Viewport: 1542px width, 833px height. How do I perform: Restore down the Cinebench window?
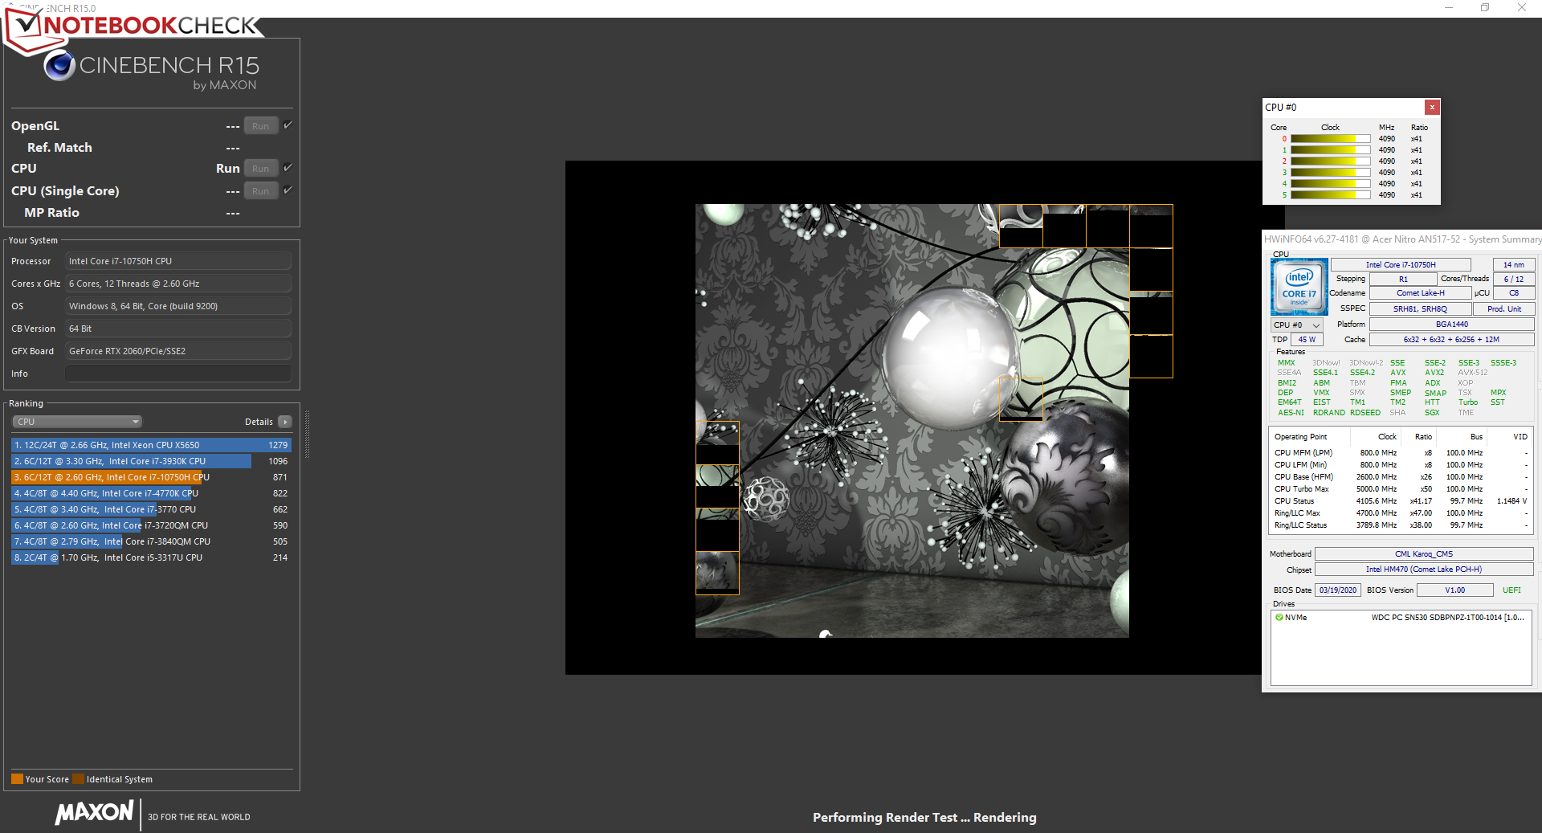point(1485,8)
